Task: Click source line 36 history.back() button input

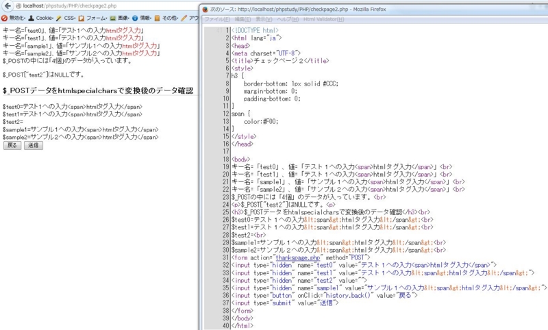Action: pos(325,296)
